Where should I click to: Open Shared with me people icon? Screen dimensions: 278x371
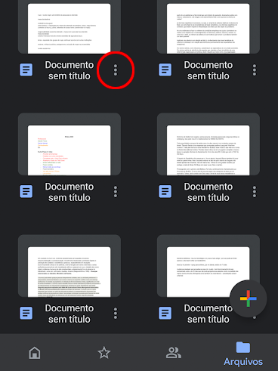pos(174,353)
